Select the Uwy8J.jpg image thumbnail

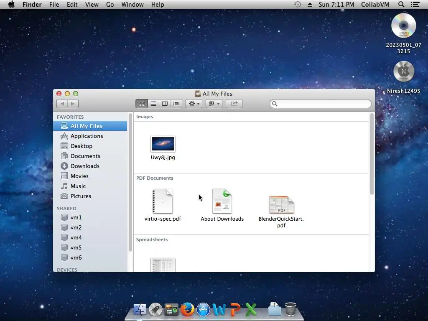tap(163, 144)
